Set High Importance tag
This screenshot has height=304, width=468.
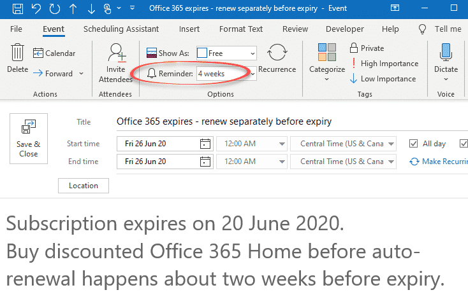tap(384, 64)
